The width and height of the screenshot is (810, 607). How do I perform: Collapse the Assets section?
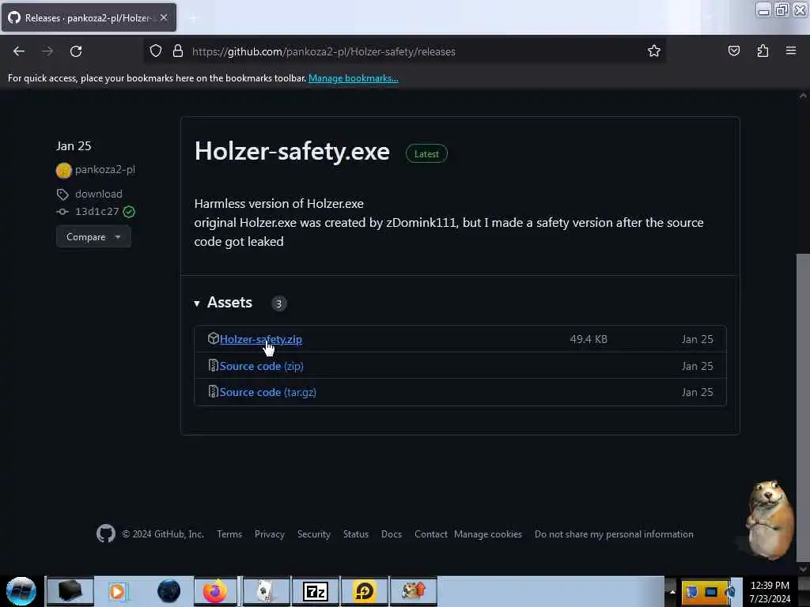[x=223, y=303]
